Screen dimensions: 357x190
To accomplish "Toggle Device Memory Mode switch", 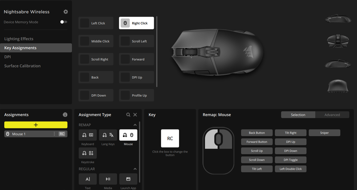I will 64,22.
